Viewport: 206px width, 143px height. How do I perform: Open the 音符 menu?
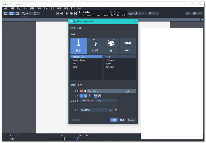pyautogui.click(x=32, y=8)
